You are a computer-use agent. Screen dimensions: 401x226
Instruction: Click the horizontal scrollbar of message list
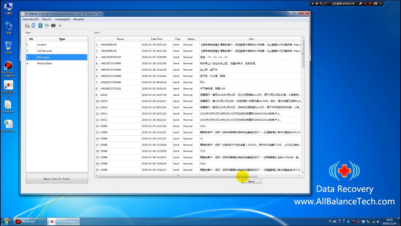click(178, 176)
